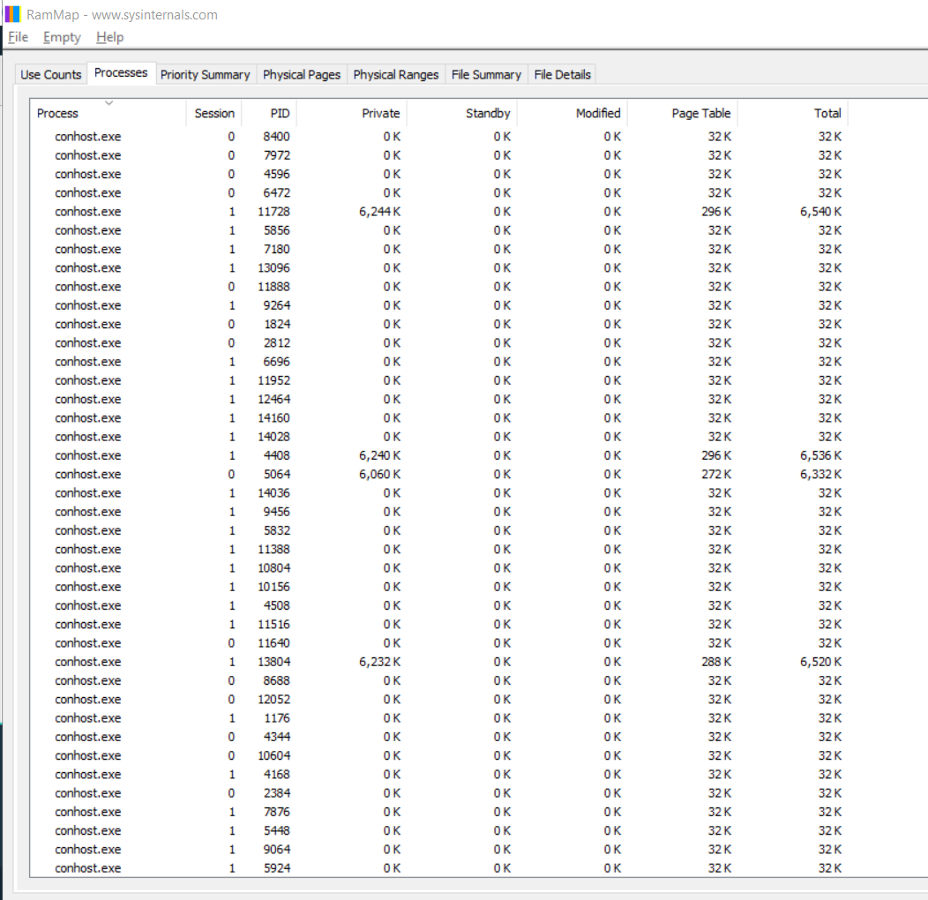Sort by the Modified column header

point(573,113)
